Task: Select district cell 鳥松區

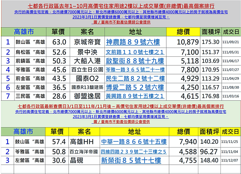Action: click(31, 52)
